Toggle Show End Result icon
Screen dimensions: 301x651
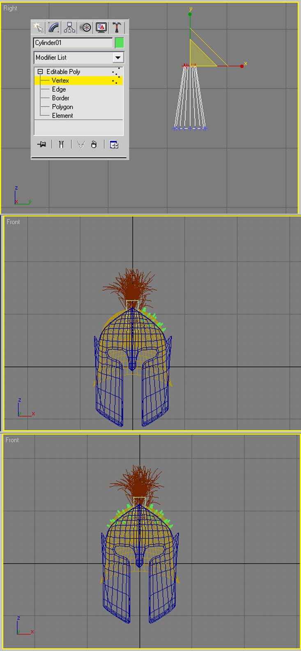pyautogui.click(x=61, y=144)
